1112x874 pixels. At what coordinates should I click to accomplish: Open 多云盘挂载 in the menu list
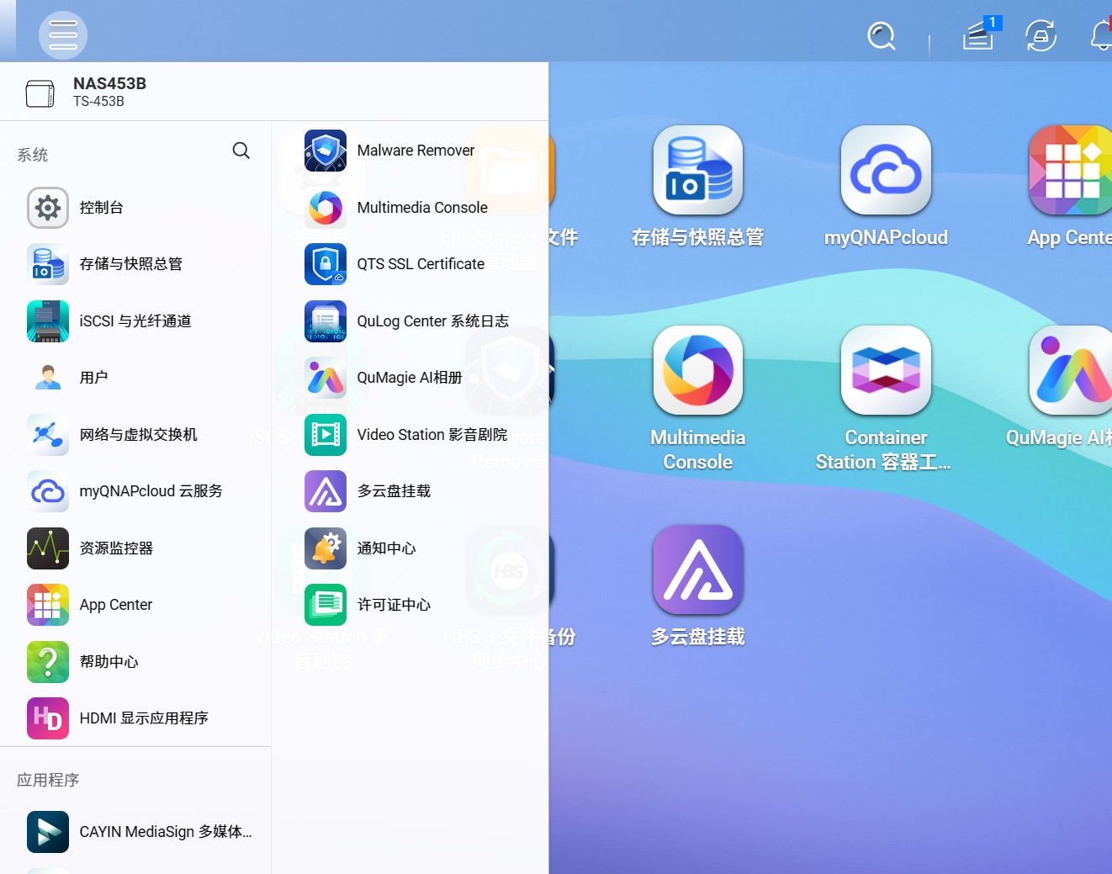pyautogui.click(x=410, y=491)
